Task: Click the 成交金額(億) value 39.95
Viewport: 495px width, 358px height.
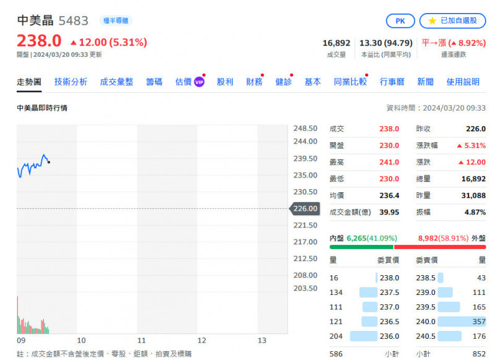Action: [389, 212]
